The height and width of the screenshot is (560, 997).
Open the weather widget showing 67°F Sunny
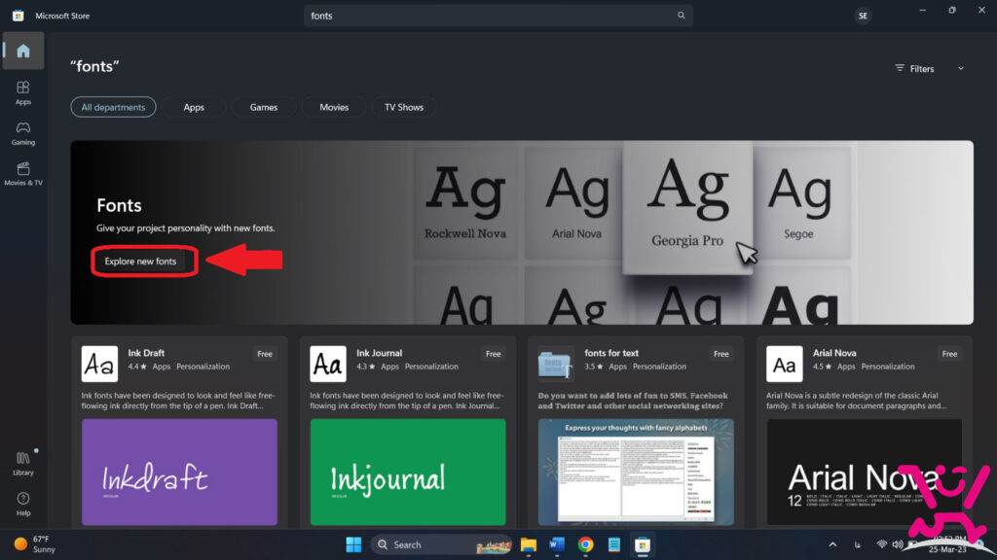(x=35, y=544)
